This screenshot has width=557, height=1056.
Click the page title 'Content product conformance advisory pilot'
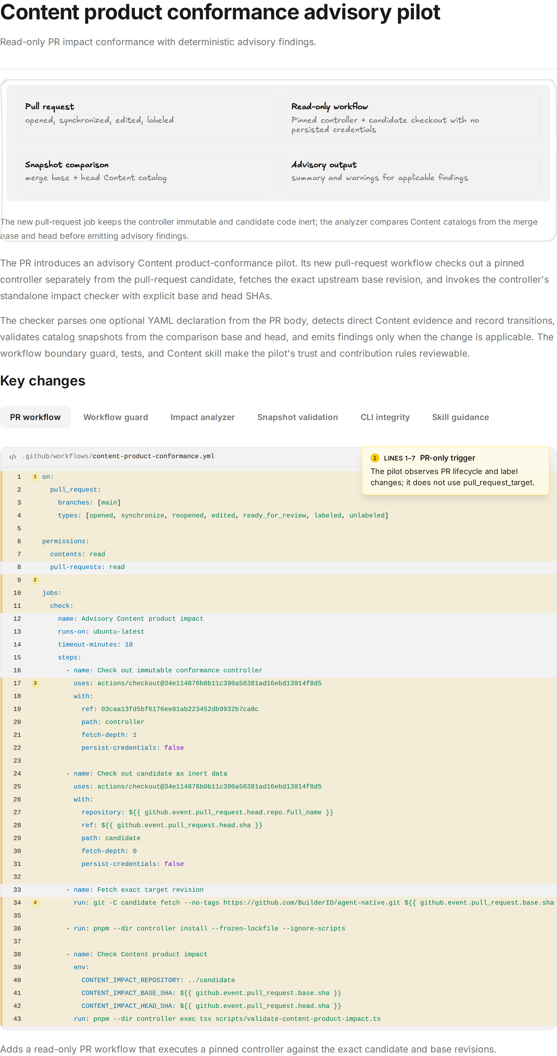tap(220, 12)
